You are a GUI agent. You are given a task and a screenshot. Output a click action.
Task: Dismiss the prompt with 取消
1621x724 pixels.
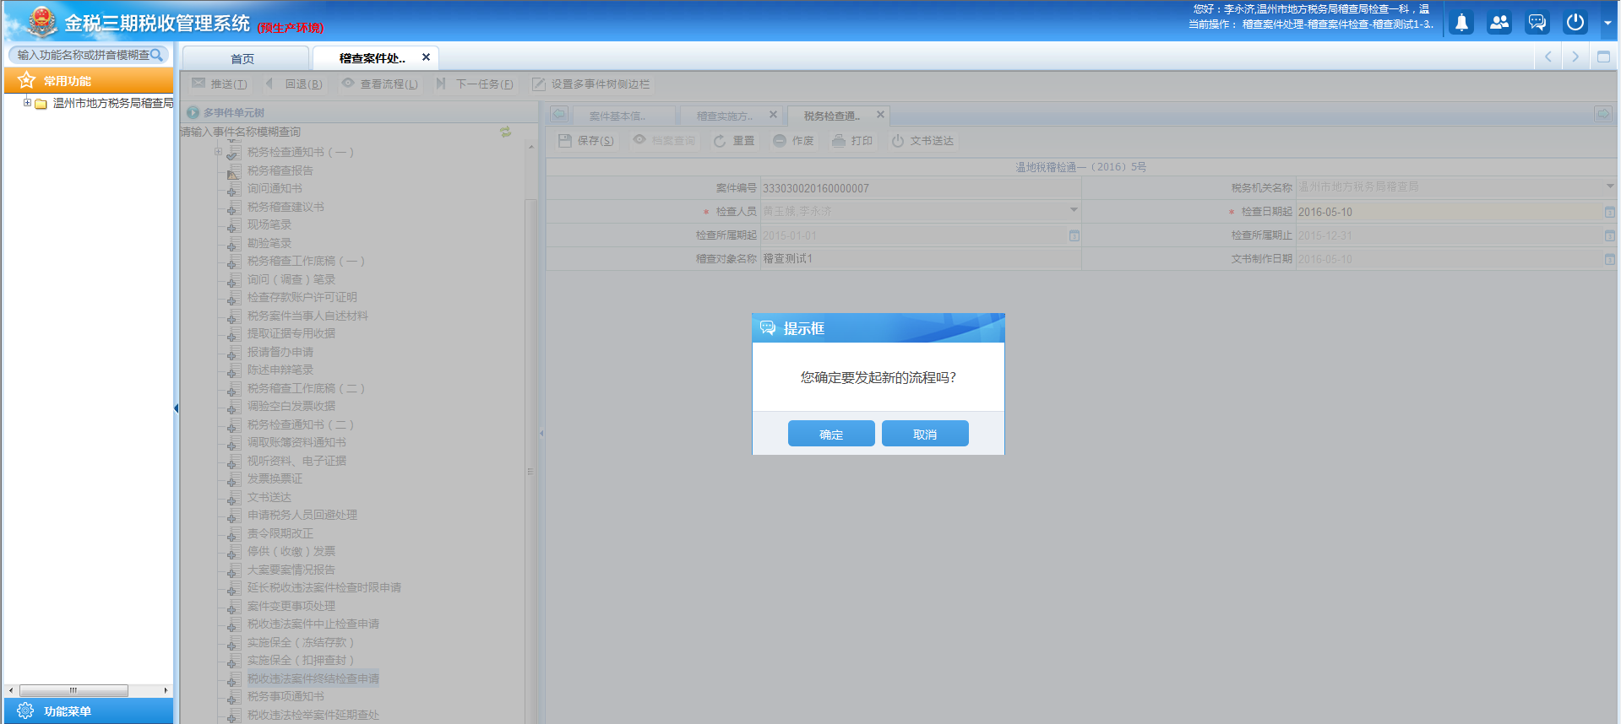pos(925,434)
